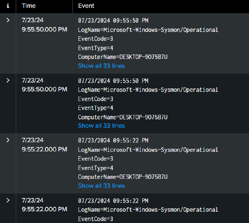This screenshot has width=249, height=223.
Task: Expand the first 9:55:50 PM event row
Action: [x=8, y=20]
